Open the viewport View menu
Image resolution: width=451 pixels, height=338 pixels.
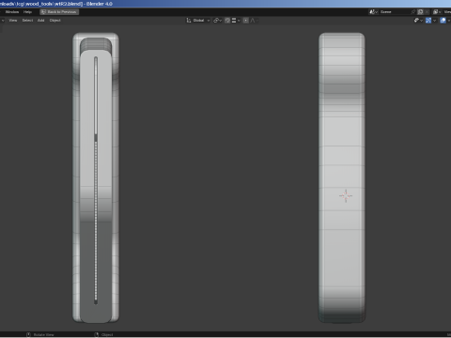point(13,21)
